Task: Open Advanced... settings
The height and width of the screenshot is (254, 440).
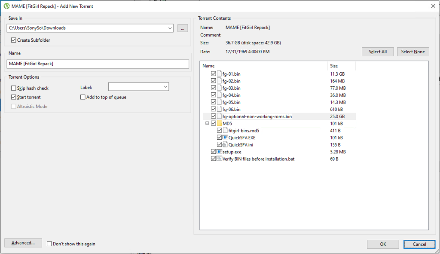Action: click(23, 243)
